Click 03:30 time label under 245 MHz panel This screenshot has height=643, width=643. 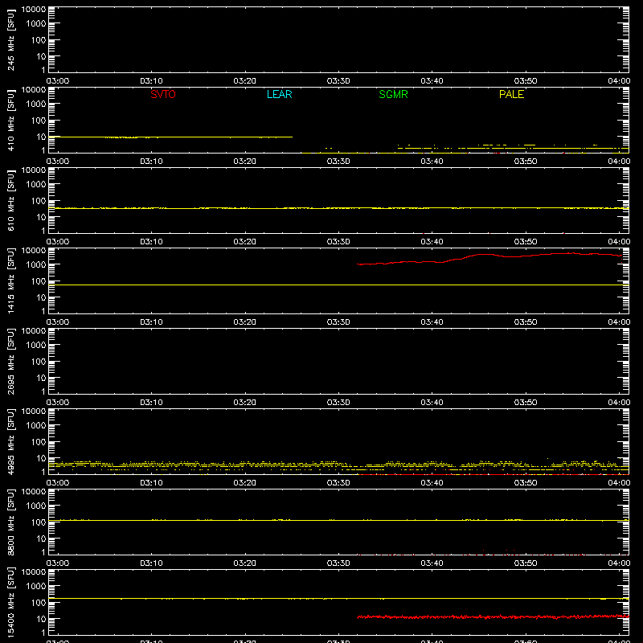[338, 81]
